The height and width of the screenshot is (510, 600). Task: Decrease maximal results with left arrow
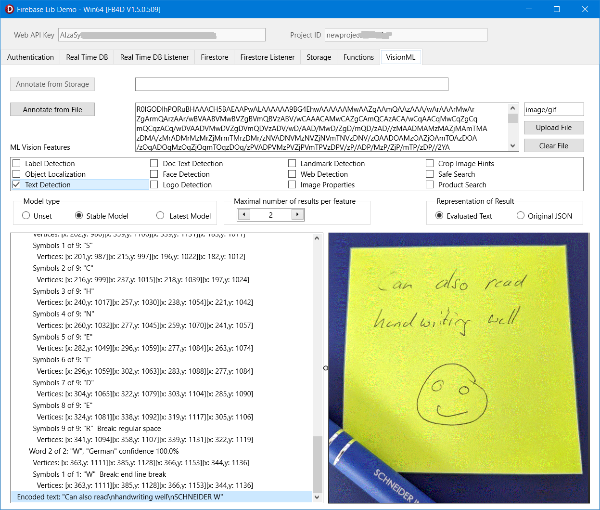(x=244, y=215)
